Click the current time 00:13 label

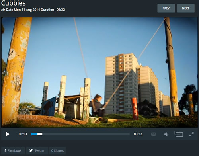pos(23,134)
